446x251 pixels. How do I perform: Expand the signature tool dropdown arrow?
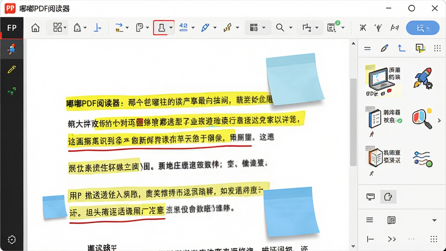237,27
